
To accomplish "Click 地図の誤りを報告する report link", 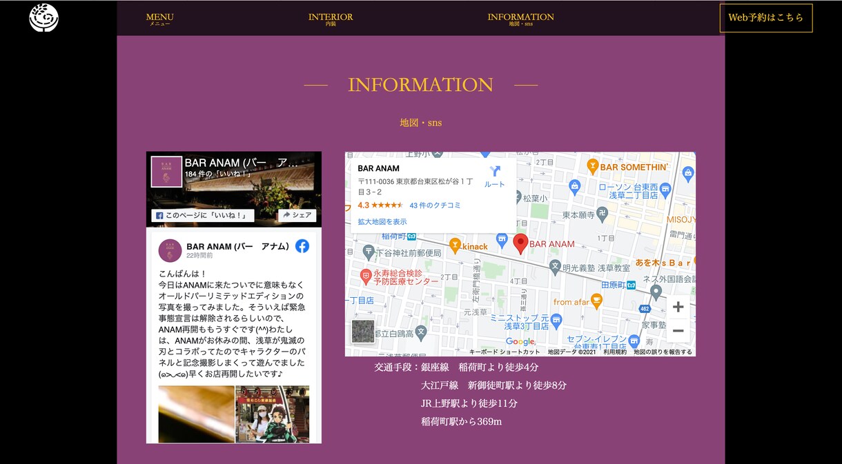I will coord(663,352).
